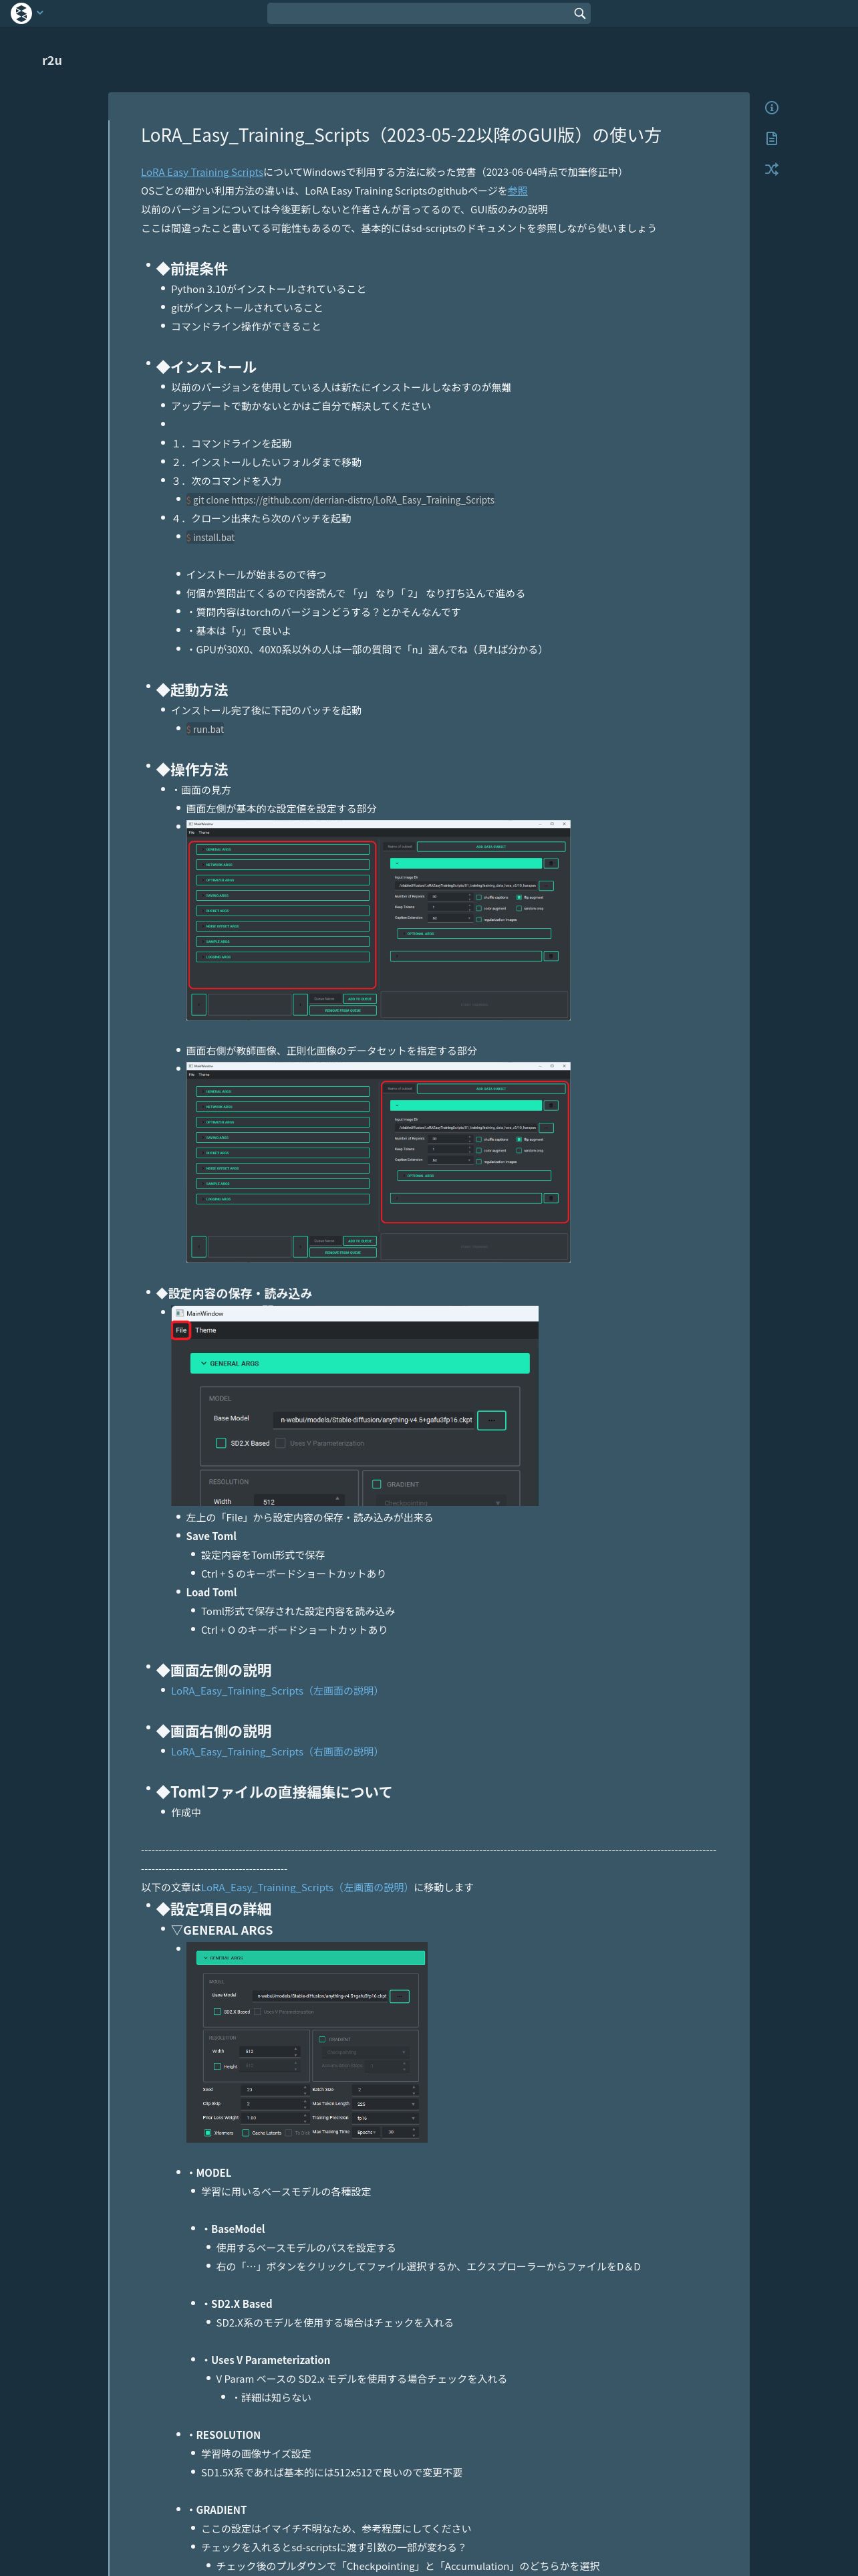Screen dimensions: 858x2576
Task: Click the Save Toml bold line
Action: pos(210,1537)
